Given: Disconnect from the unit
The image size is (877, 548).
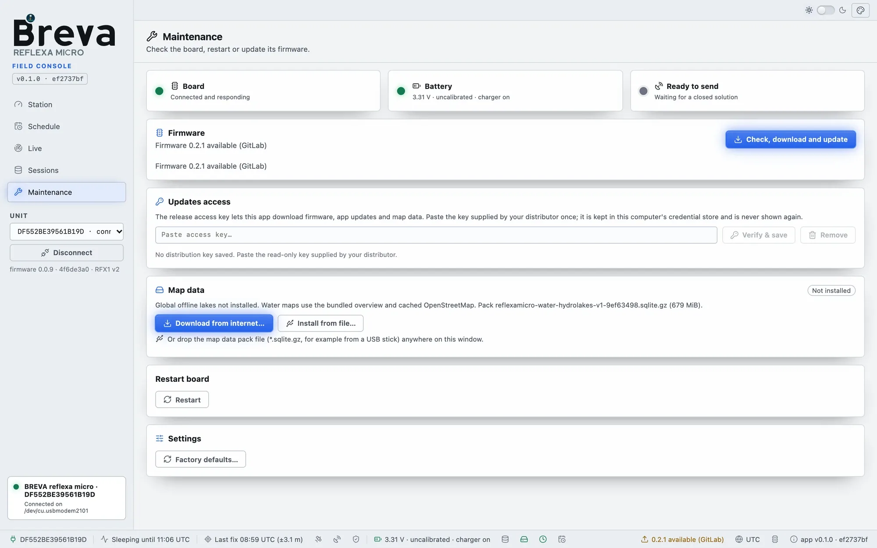Looking at the screenshot, I should (67, 253).
